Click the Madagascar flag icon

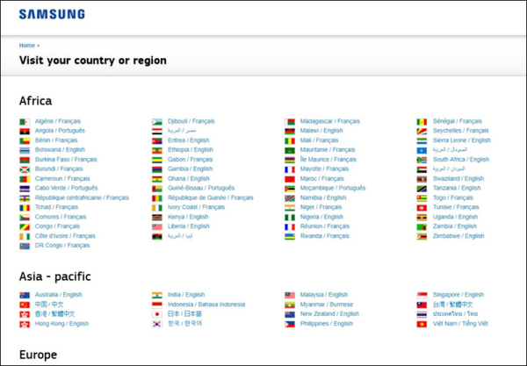(x=290, y=121)
